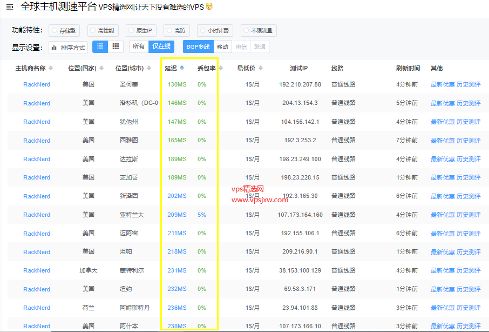Click the test IP 192.210.207.88
The height and width of the screenshot is (332, 489).
pos(300,84)
